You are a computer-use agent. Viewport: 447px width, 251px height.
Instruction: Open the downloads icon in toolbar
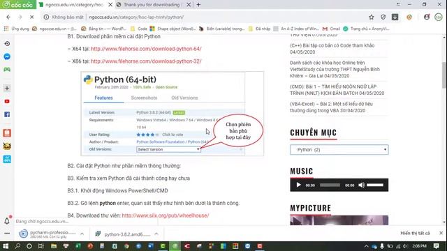click(395, 17)
